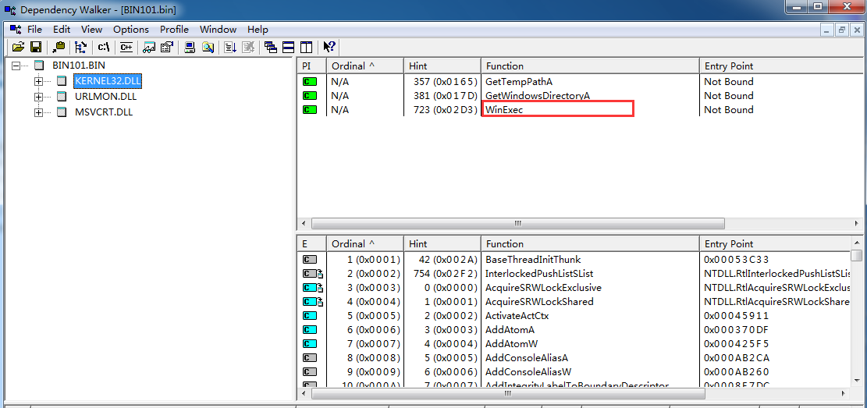Click the Save floppy disk toolbar icon

36,47
